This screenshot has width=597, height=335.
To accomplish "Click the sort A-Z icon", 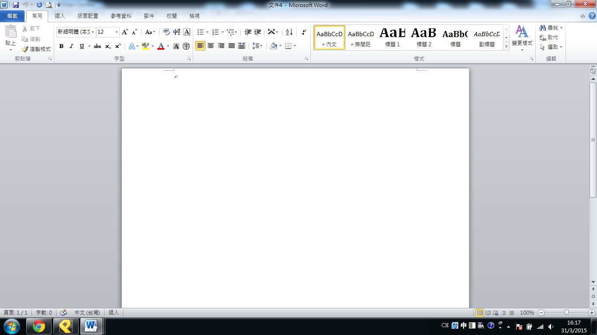I will 289,32.
